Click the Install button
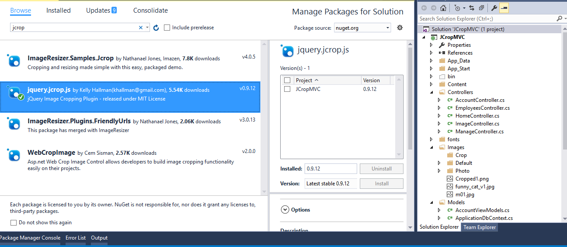Screen dimensions: 567x247 (382, 184)
